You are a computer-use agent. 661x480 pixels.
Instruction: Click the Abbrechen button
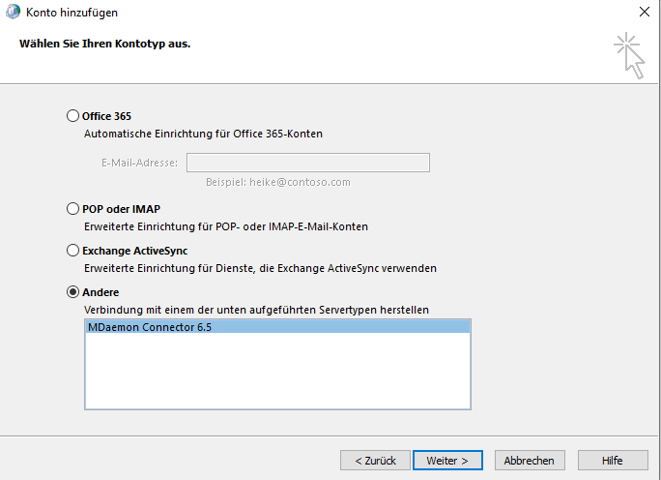[530, 461]
